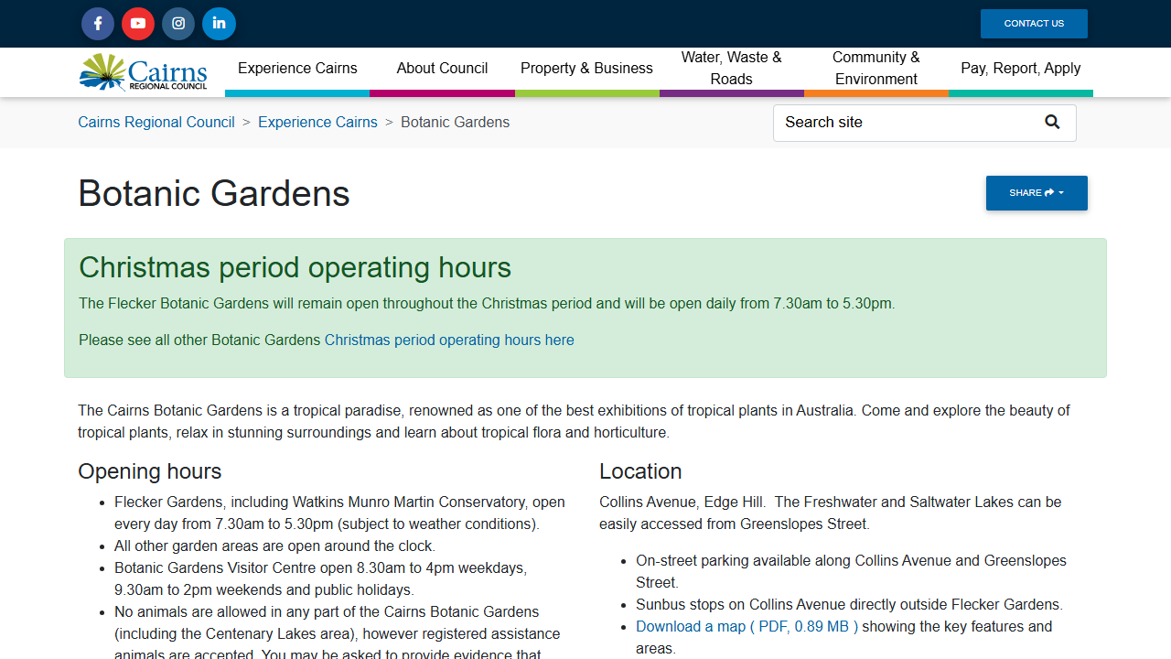Viewport: 1171px width, 659px height.
Task: Open the Experience Cairns menu
Action: coord(297,69)
